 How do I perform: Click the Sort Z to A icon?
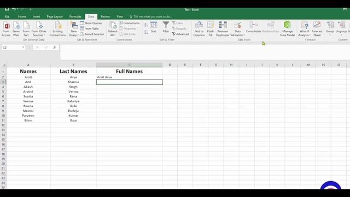(x=146, y=32)
